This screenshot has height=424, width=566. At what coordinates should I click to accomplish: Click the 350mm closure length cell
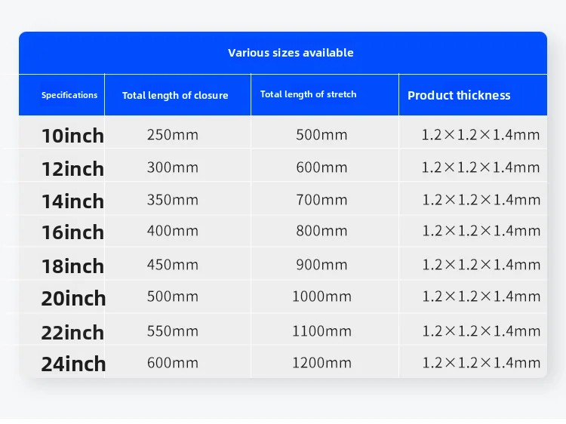point(172,200)
